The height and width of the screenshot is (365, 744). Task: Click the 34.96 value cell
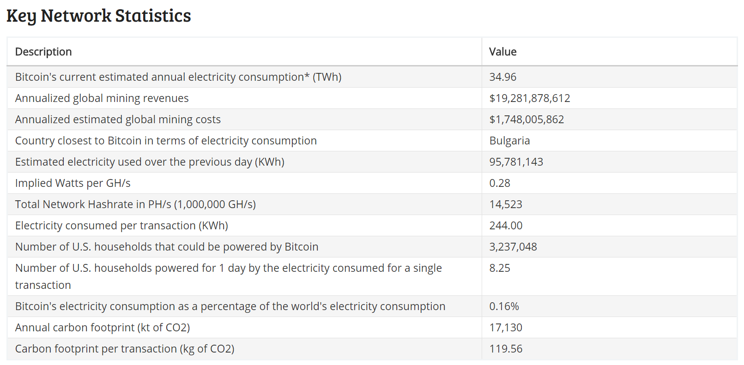[502, 77]
